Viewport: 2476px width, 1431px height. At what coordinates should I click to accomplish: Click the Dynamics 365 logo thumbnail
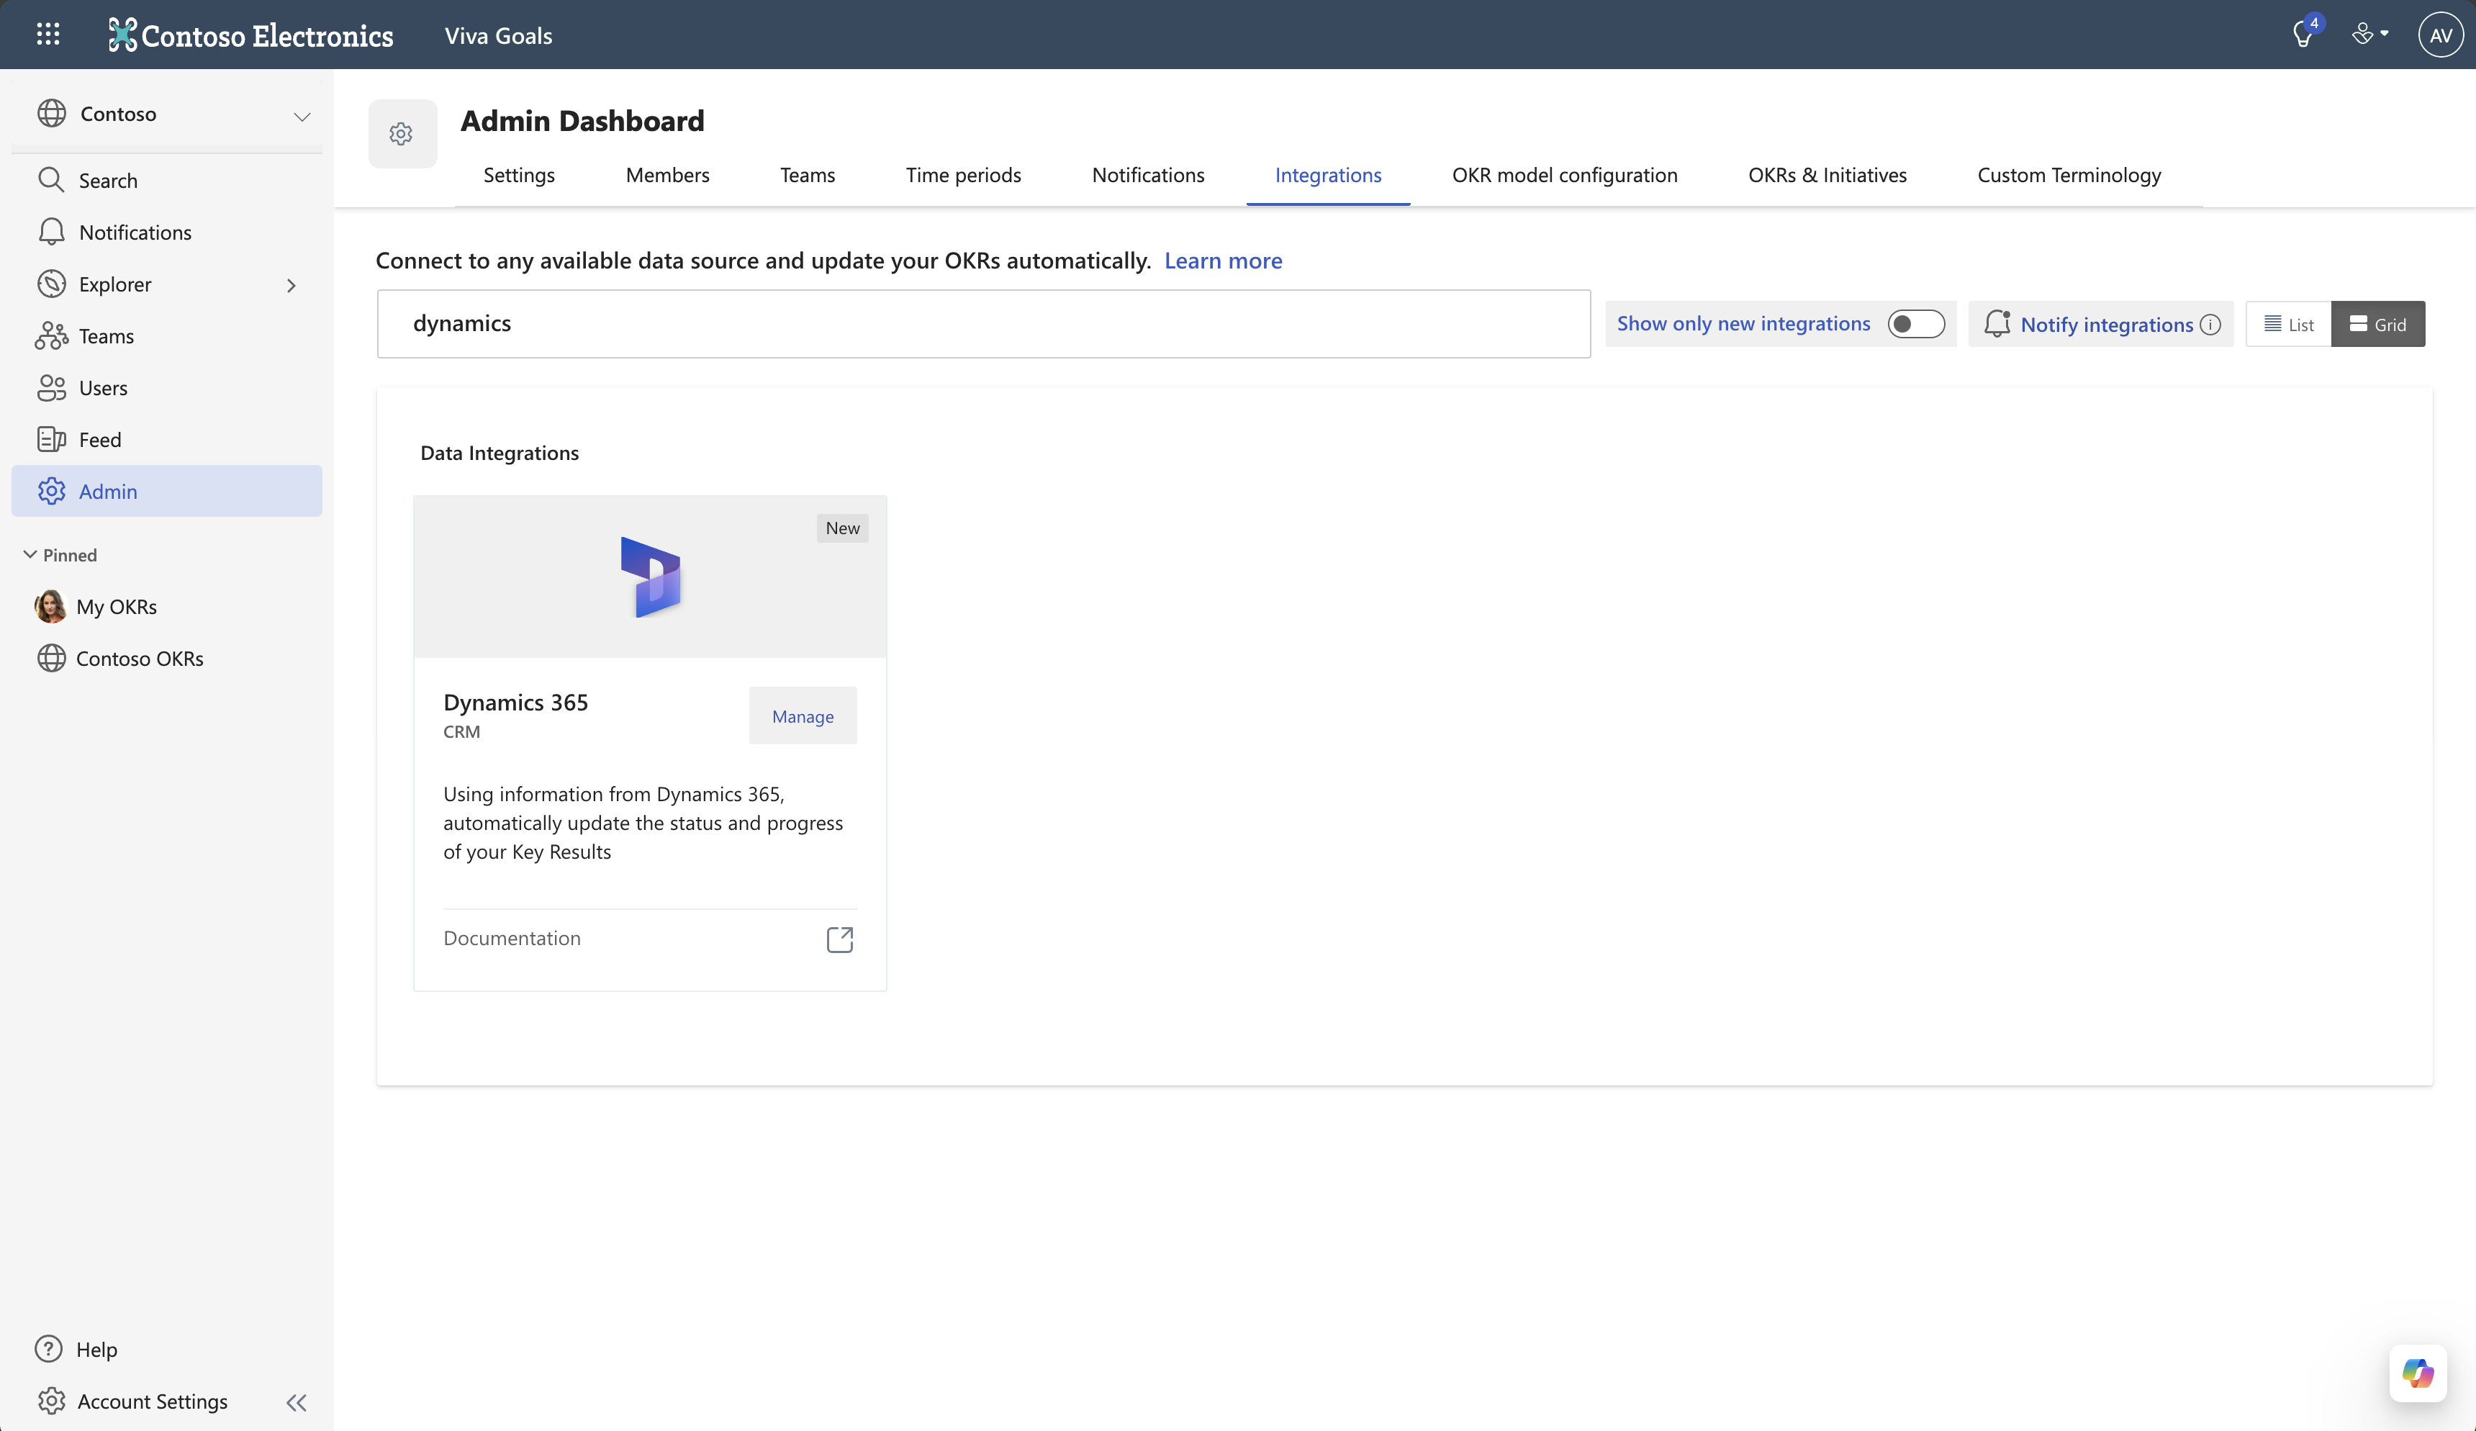[x=651, y=577]
